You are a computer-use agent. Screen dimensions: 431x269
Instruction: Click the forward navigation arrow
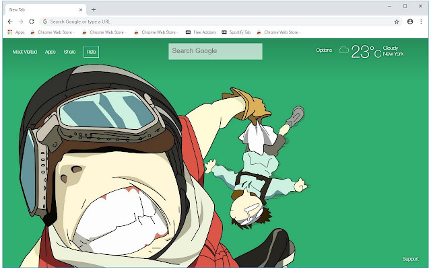21,22
